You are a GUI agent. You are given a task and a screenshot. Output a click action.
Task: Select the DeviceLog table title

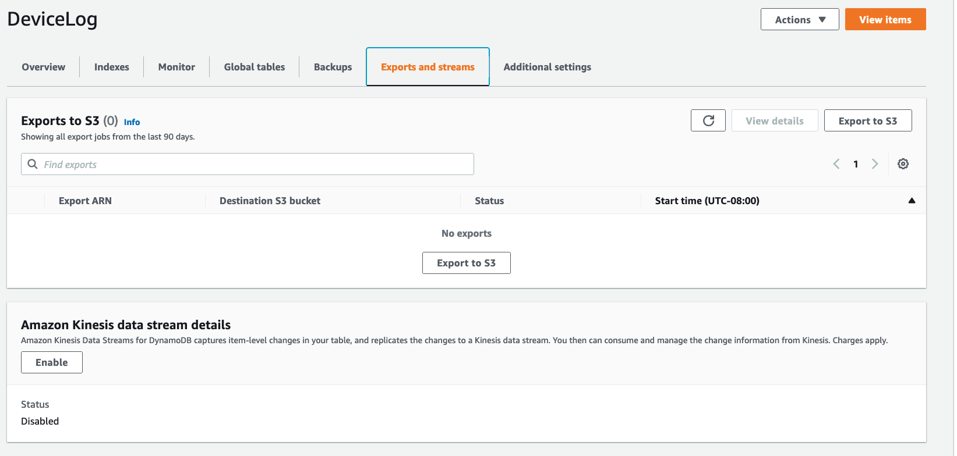pyautogui.click(x=52, y=19)
